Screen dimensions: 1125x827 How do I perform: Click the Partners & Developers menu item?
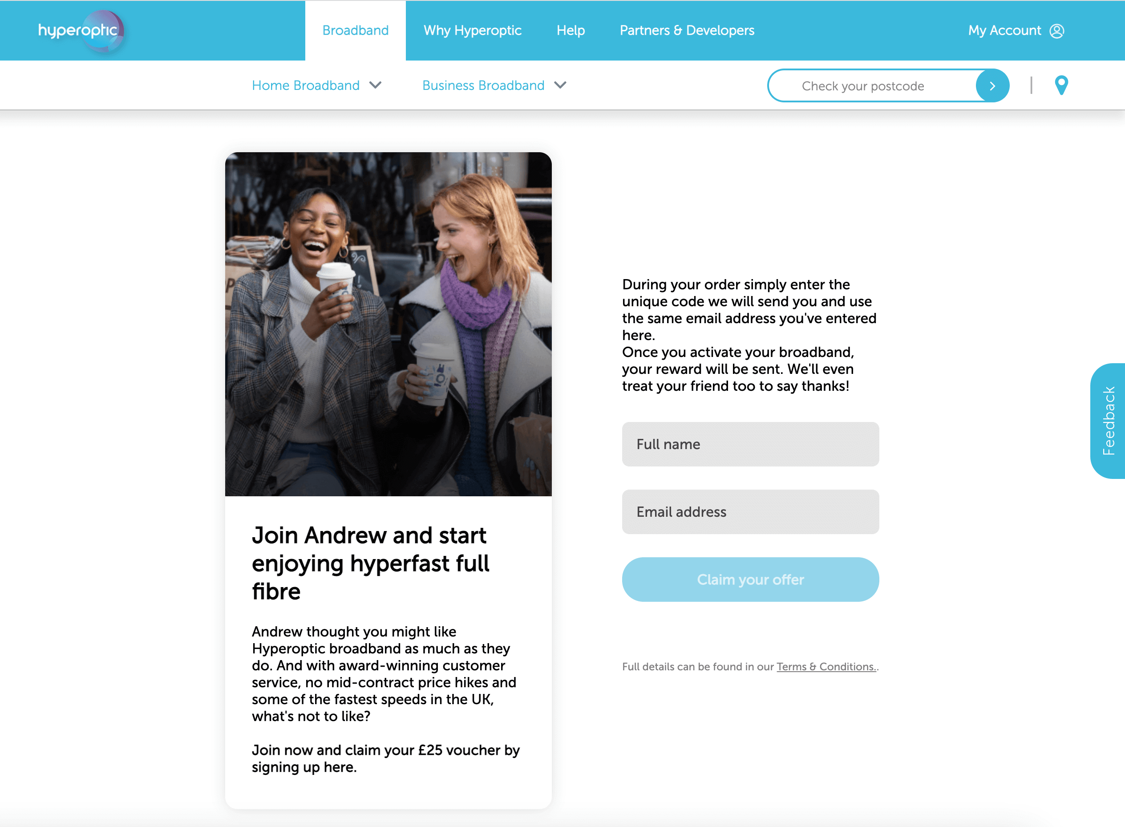click(x=688, y=30)
